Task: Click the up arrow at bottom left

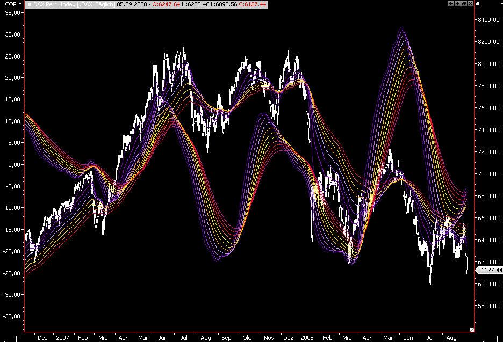Action: (16, 338)
